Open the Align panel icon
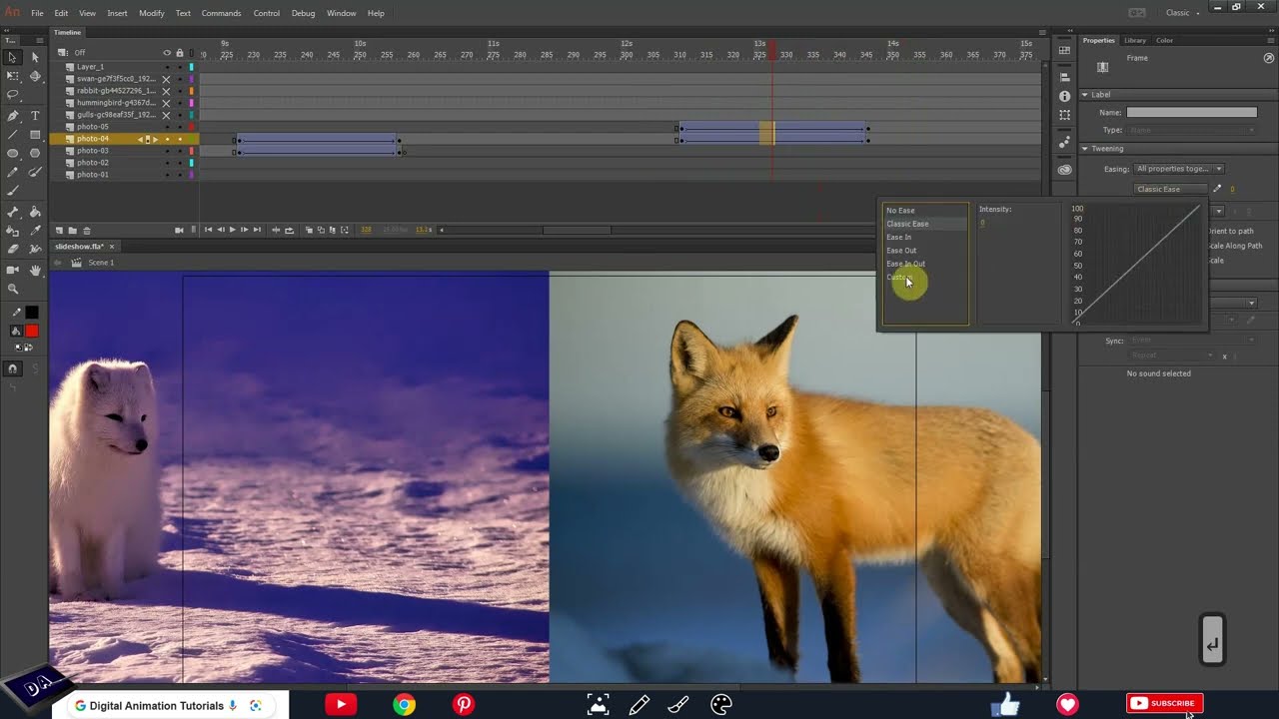Image resolution: width=1279 pixels, height=719 pixels. point(1064,78)
